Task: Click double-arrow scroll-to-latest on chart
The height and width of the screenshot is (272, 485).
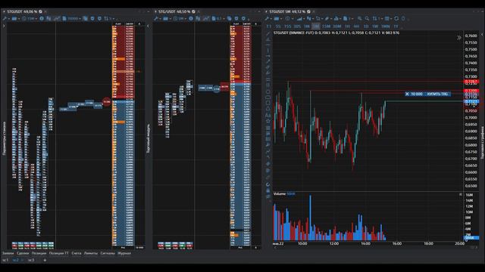Action: point(459,38)
